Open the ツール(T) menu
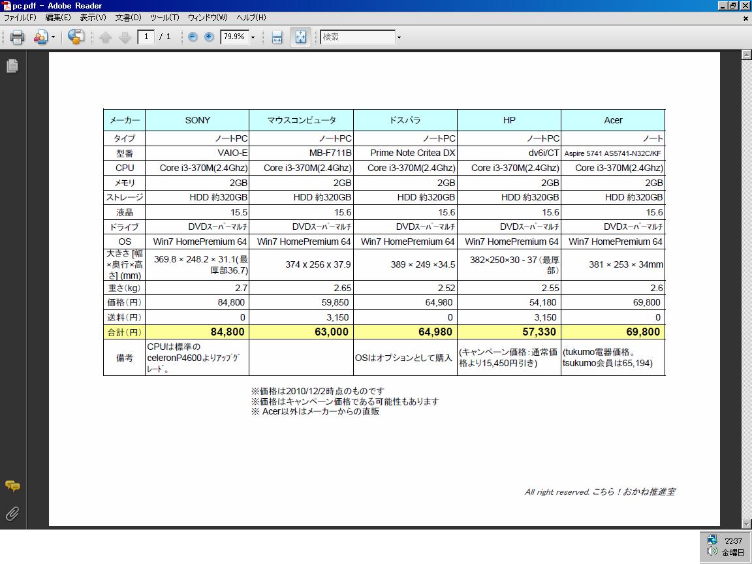752x564 pixels. (164, 17)
